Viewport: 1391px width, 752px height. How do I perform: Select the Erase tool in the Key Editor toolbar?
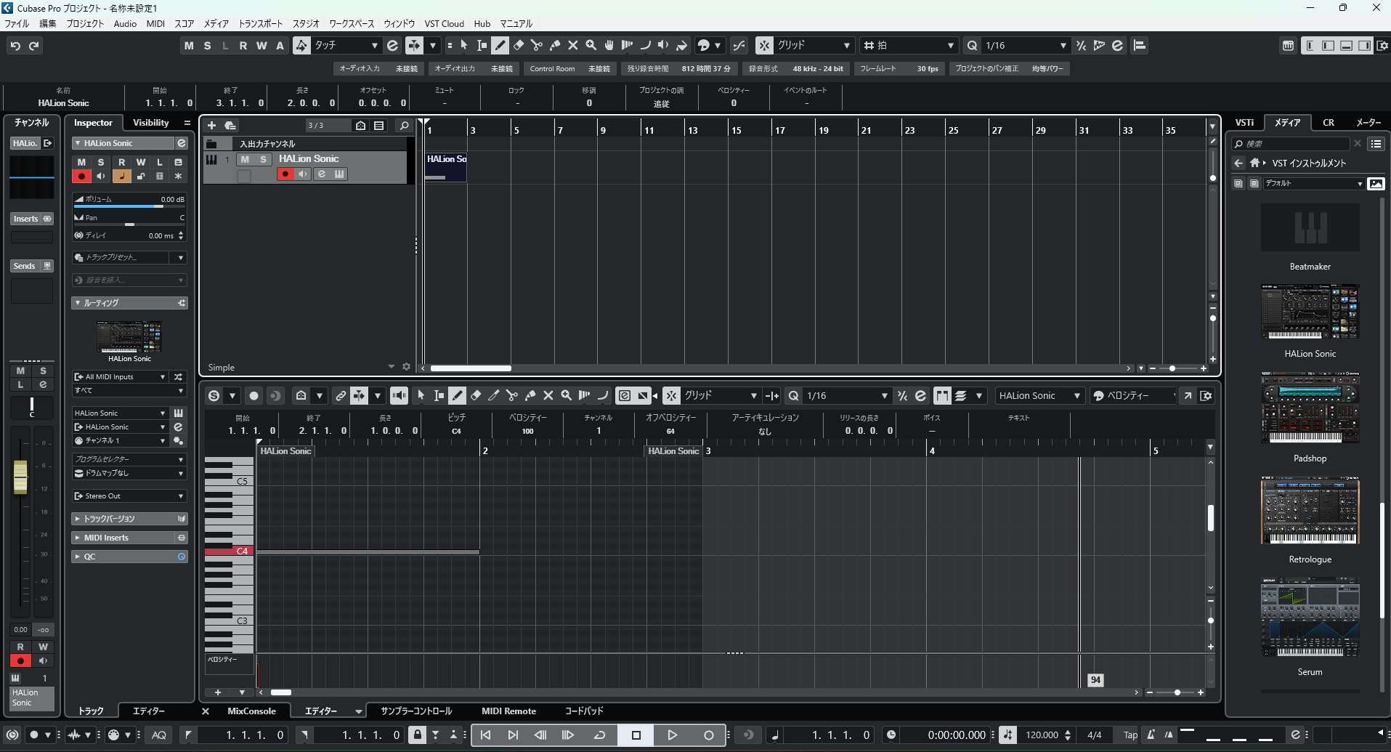[x=476, y=395]
